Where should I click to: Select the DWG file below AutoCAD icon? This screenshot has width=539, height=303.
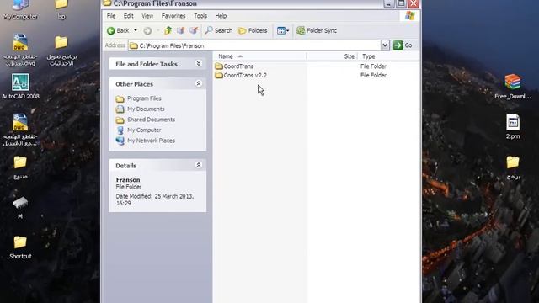pos(20,130)
